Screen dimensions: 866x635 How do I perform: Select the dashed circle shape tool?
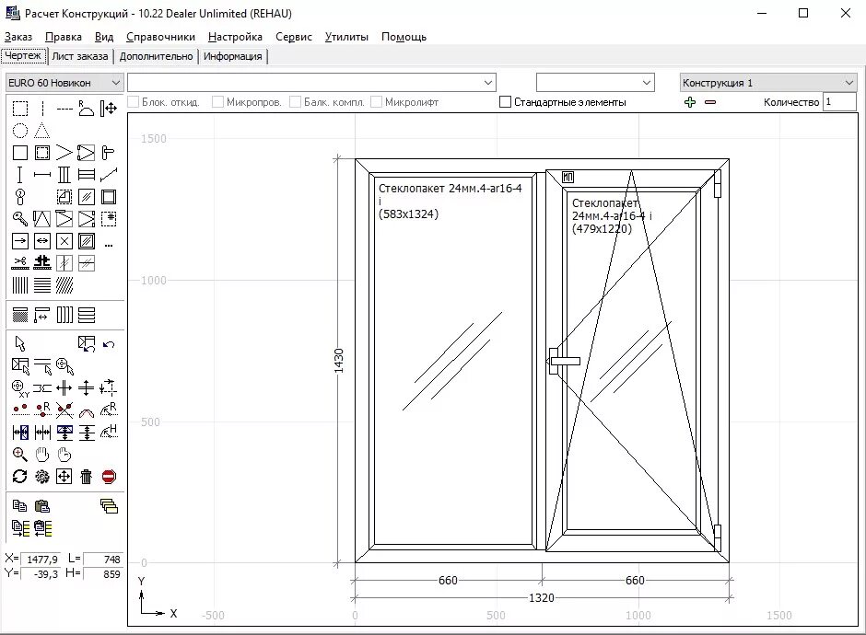(20, 131)
